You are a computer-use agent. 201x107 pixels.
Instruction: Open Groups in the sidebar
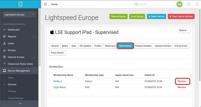[x=12, y=50]
